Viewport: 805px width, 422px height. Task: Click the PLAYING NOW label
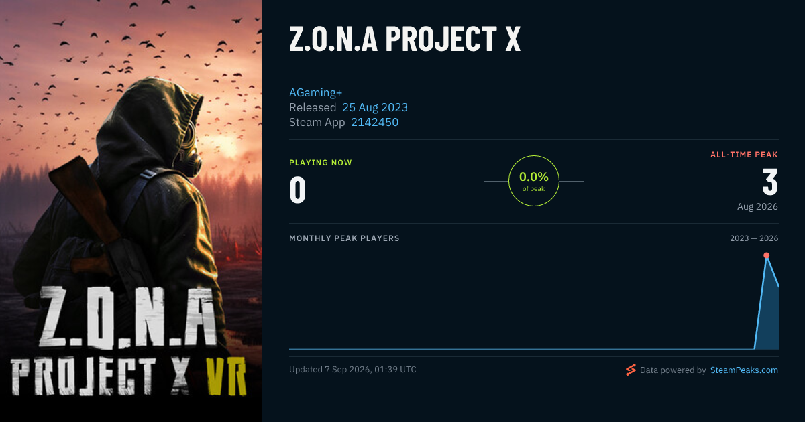point(321,163)
